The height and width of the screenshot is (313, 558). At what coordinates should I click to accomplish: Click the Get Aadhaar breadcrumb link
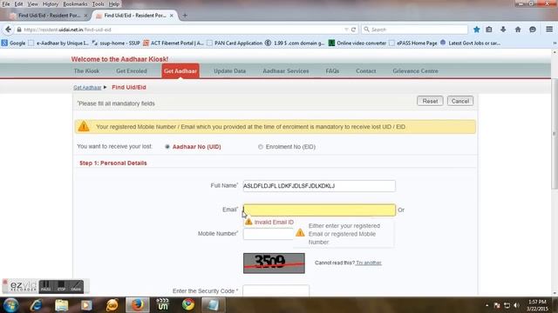(87, 87)
